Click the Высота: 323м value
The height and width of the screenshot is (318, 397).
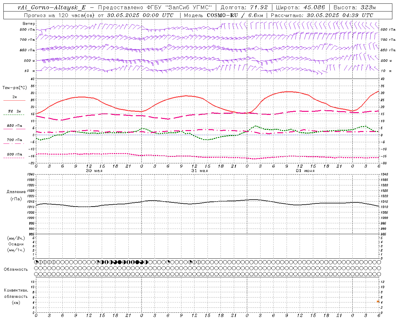pos(355,7)
